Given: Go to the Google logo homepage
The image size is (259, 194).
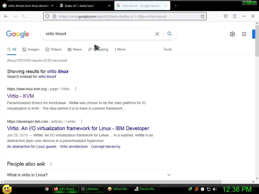Looking at the screenshot, I should 18,34.
